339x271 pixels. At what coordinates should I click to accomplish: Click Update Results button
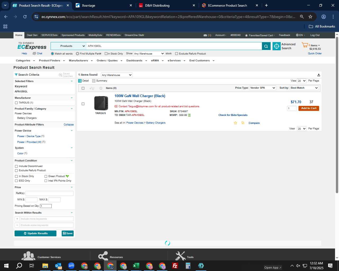tap(35, 233)
